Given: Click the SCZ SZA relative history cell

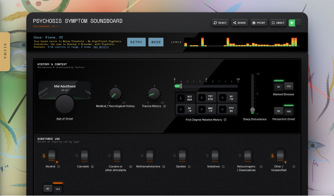Looking at the screenshot, I should point(185,98).
